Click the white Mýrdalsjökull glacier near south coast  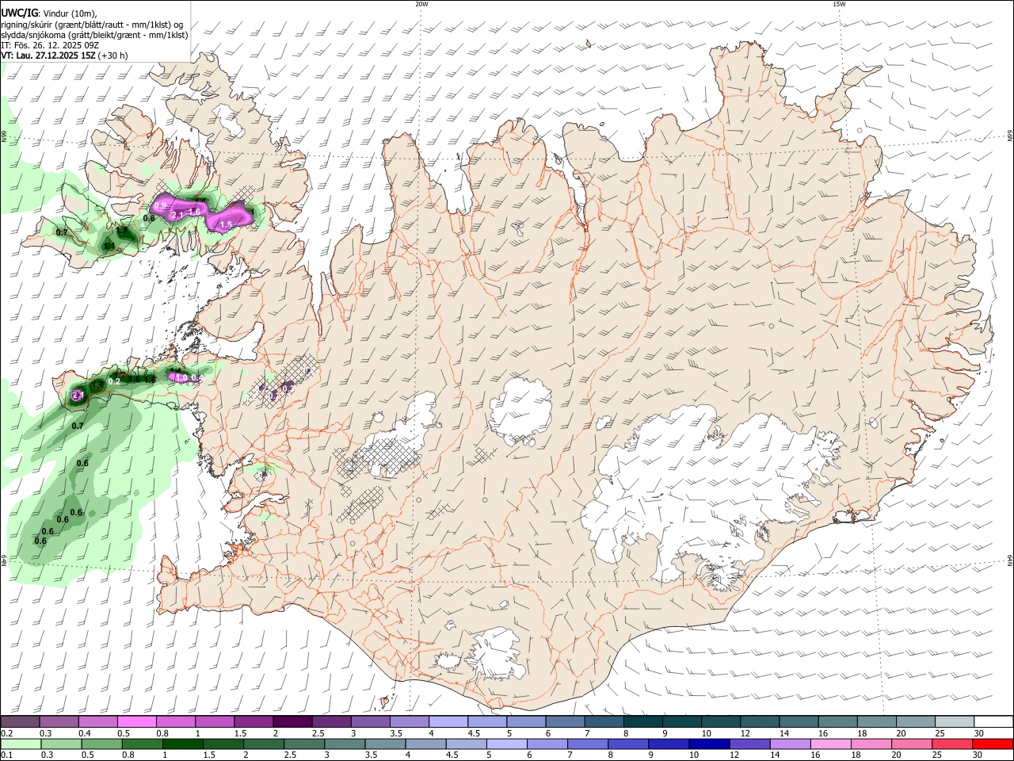click(496, 654)
